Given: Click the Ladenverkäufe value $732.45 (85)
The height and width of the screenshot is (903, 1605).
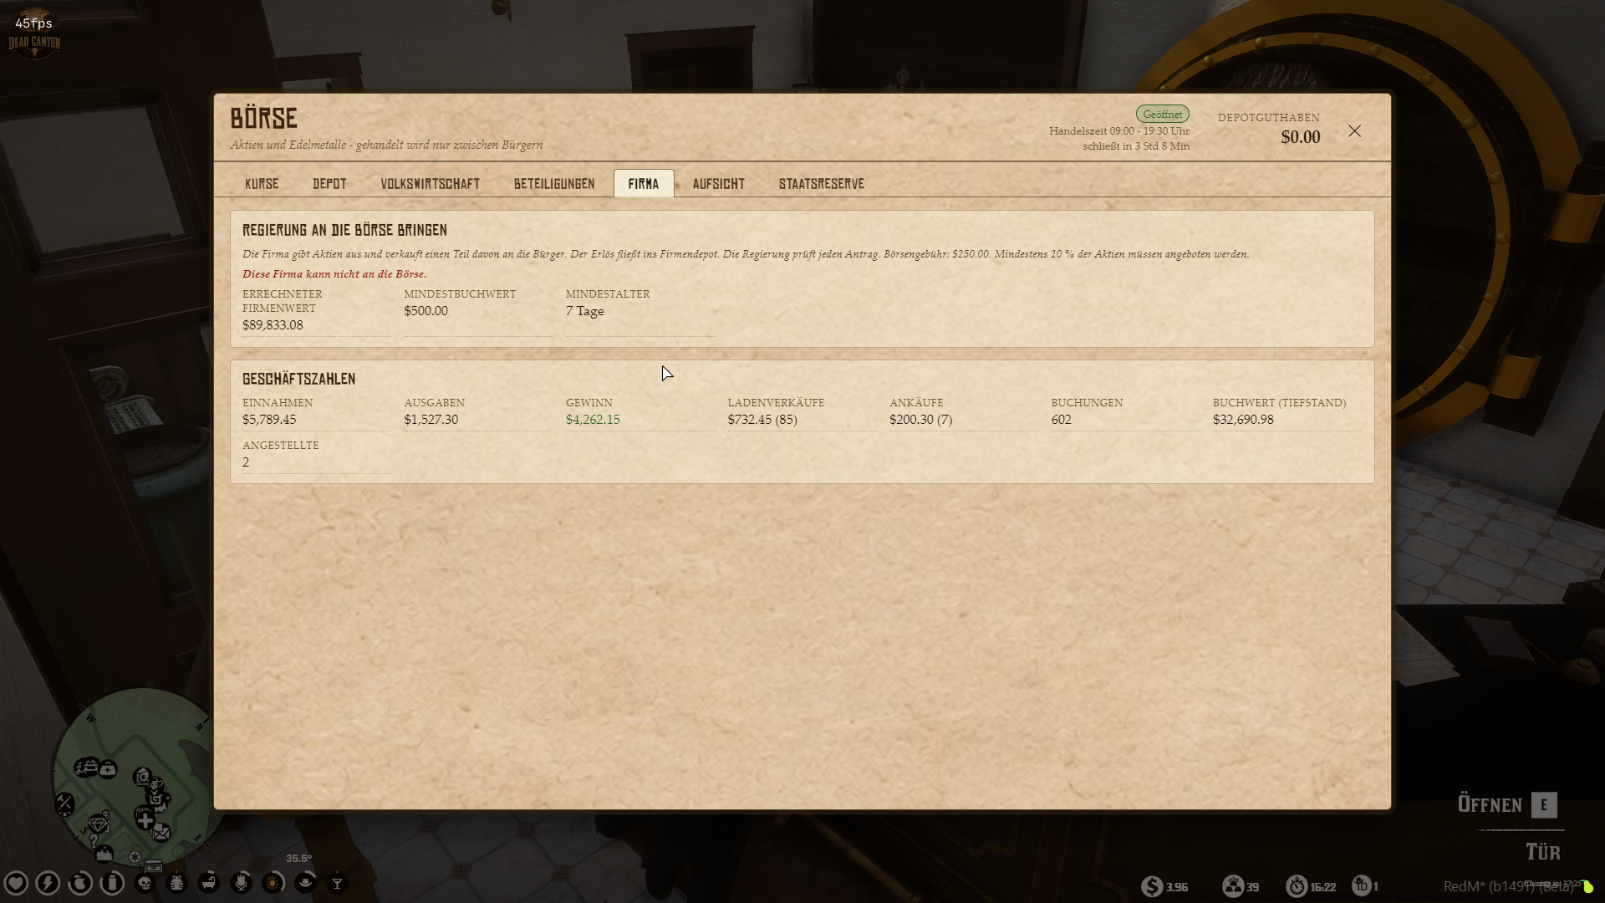Looking at the screenshot, I should (762, 420).
